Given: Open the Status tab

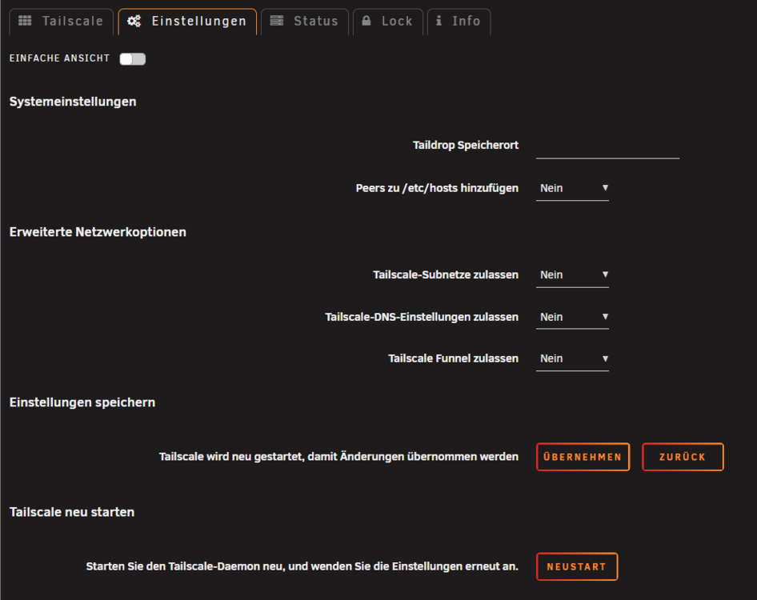Looking at the screenshot, I should (x=305, y=22).
